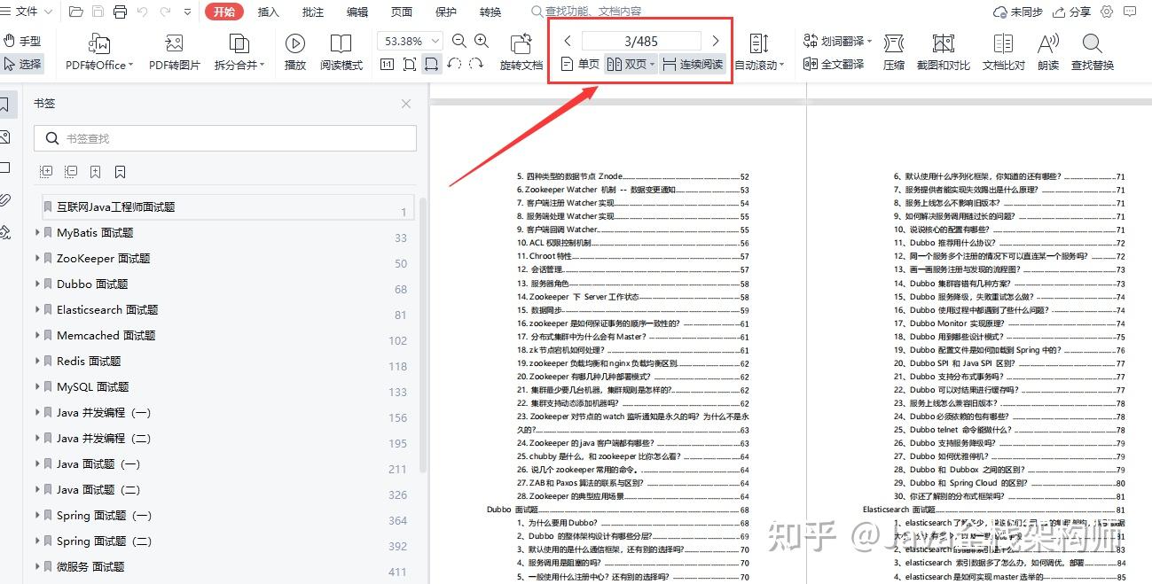
Task: Click the zoom in magnifier
Action: (482, 41)
